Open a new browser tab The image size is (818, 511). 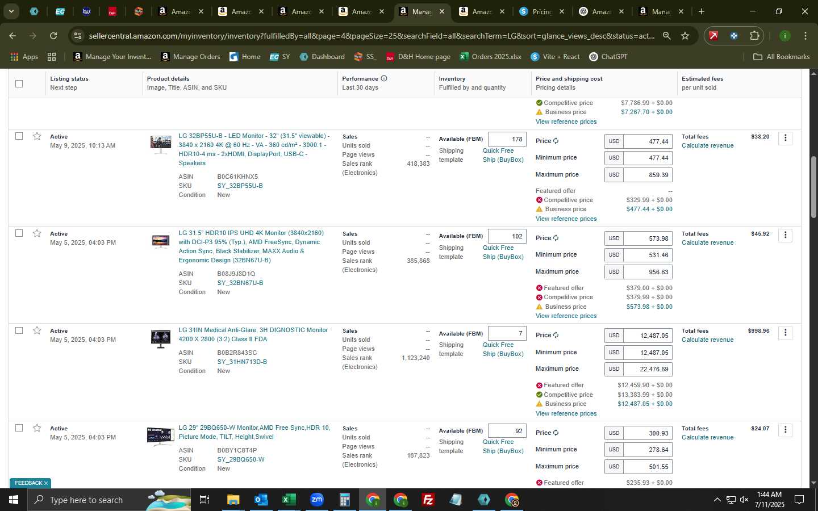point(702,11)
